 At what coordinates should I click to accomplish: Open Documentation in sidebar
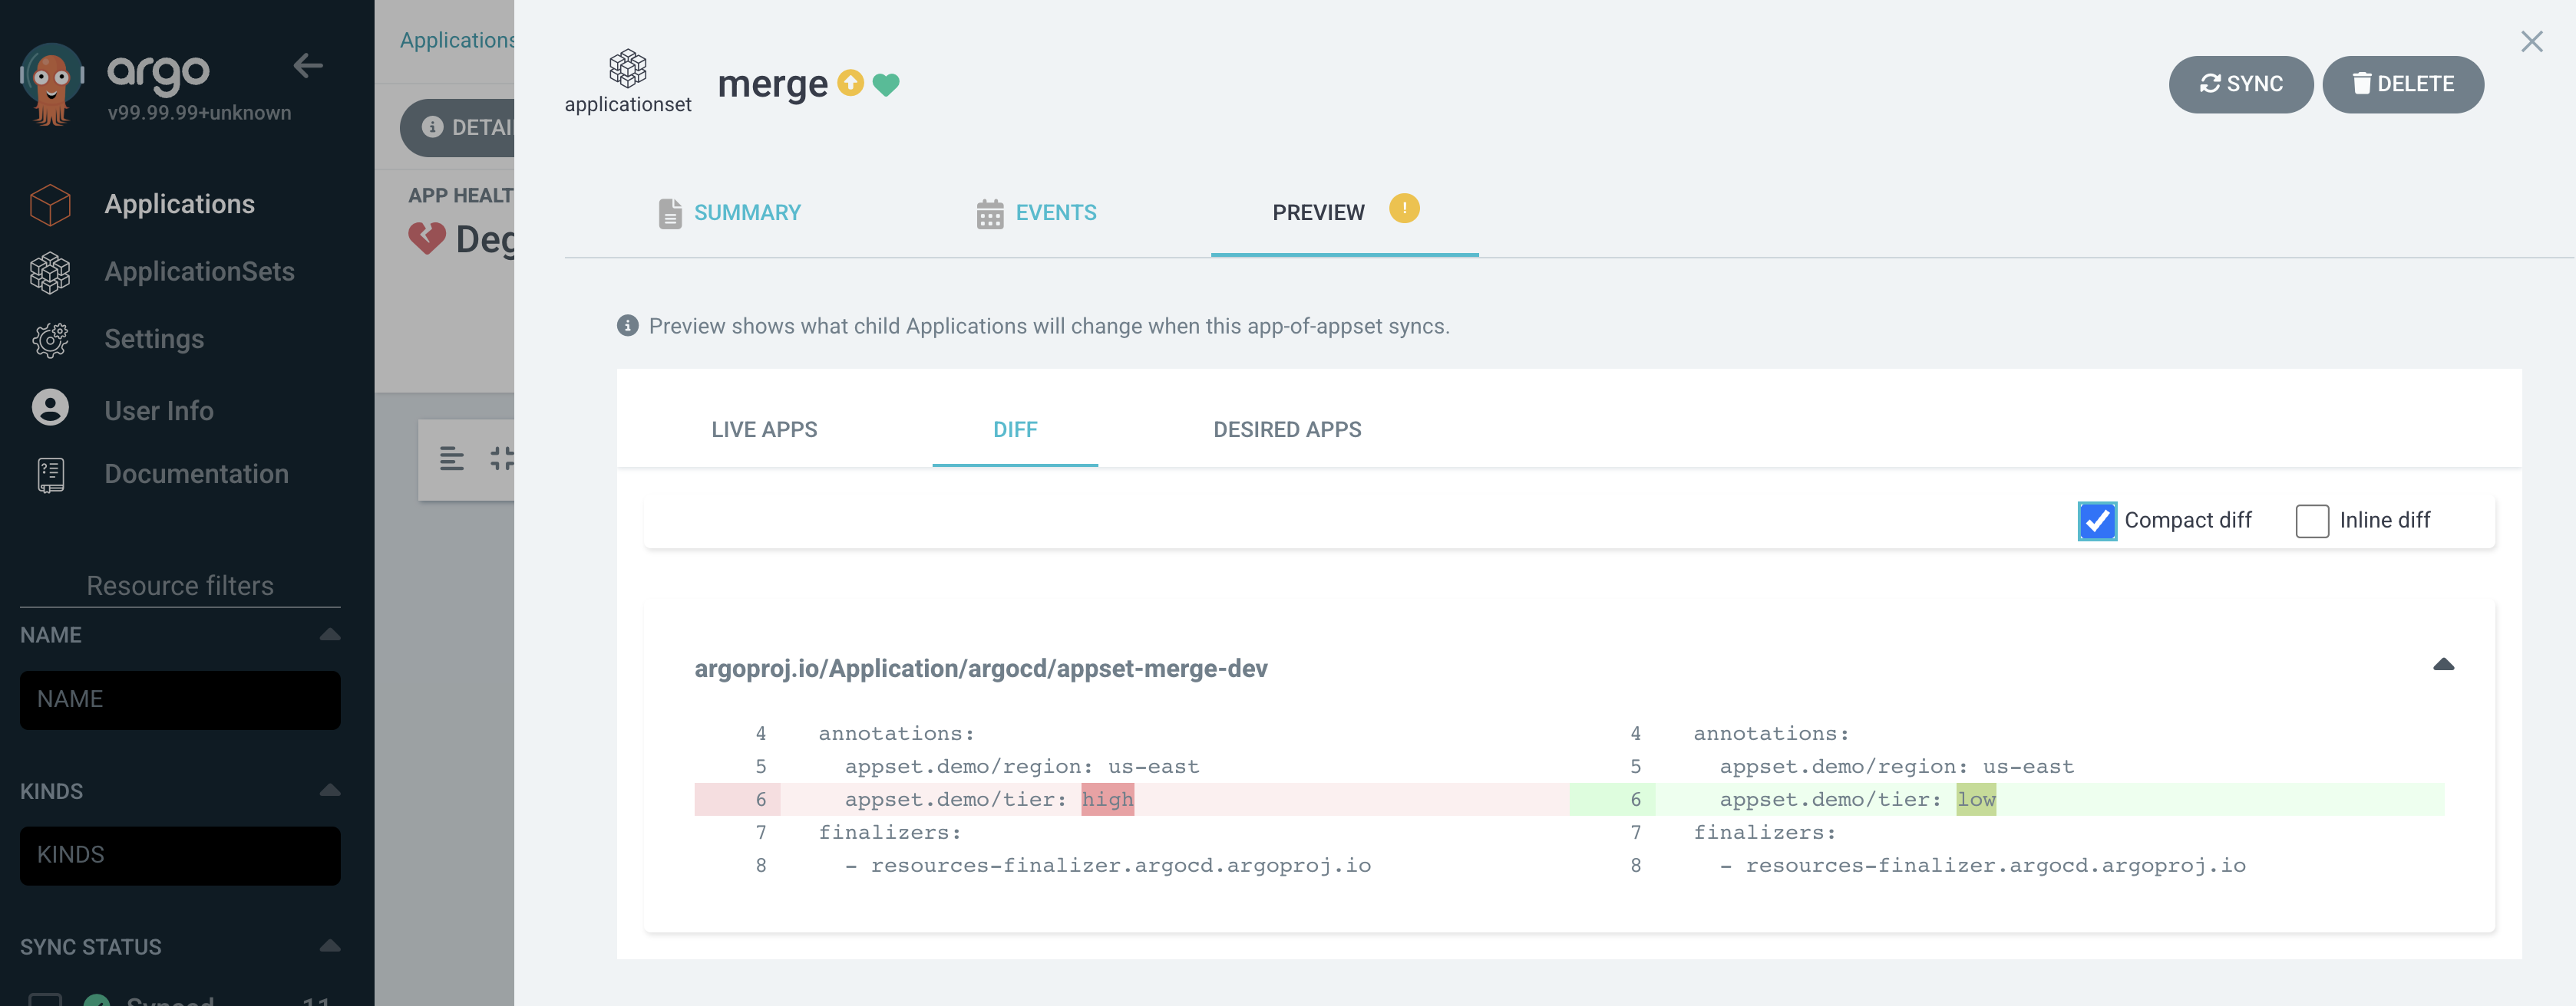197,474
